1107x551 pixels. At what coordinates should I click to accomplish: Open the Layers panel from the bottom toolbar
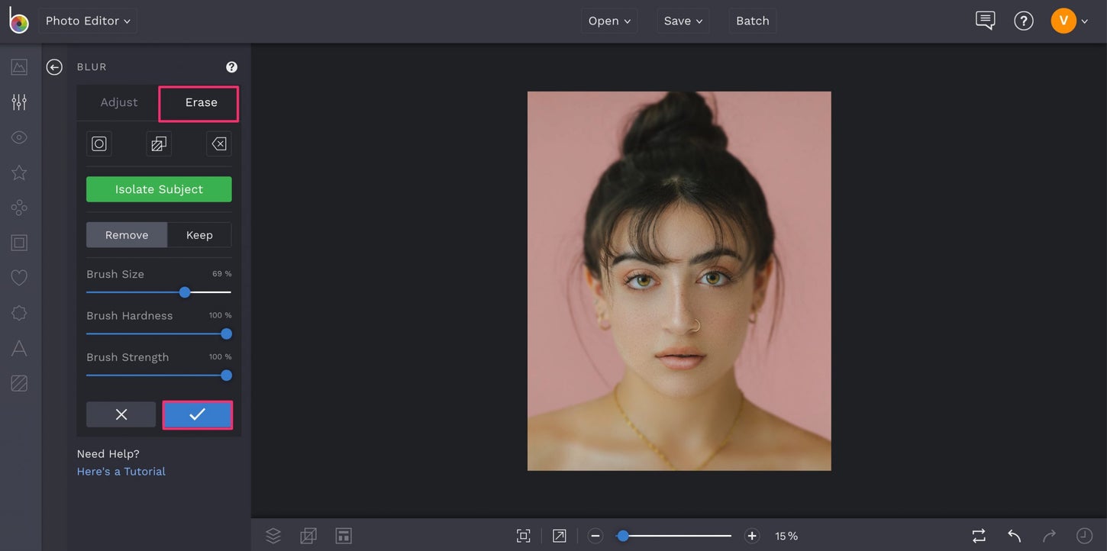click(273, 535)
